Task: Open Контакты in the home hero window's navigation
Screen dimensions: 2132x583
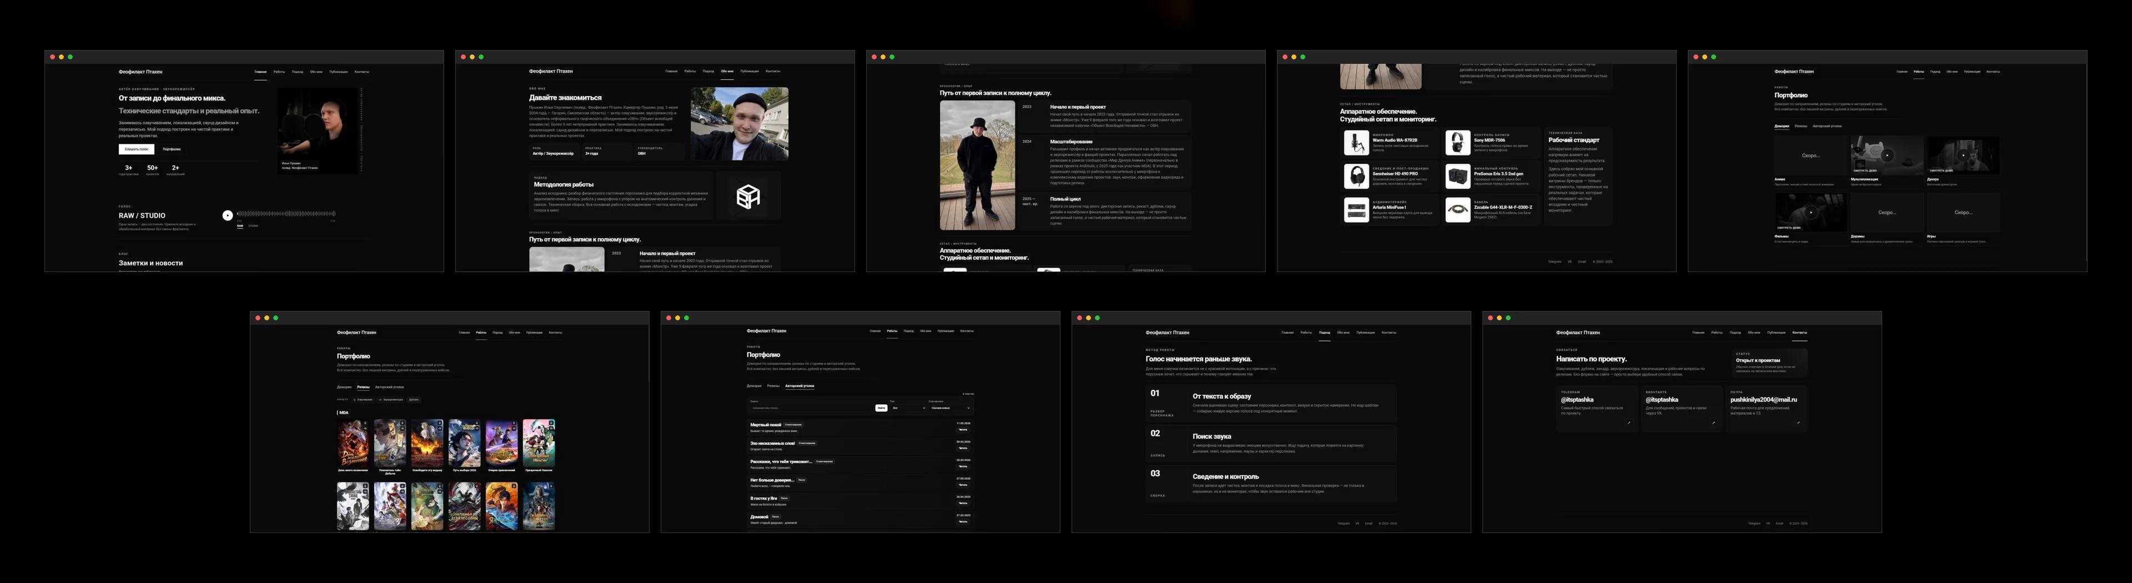Action: tap(361, 72)
